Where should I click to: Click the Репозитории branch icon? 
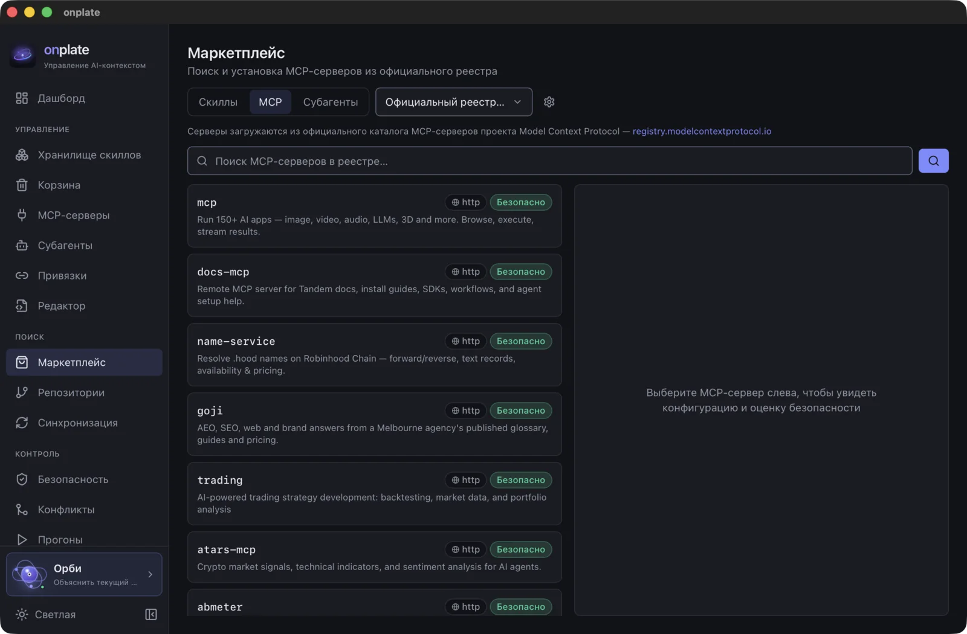[x=22, y=392]
